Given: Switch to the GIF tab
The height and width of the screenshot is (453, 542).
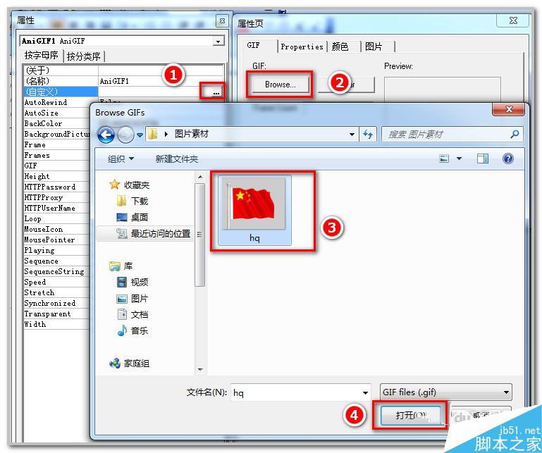Looking at the screenshot, I should [x=254, y=45].
